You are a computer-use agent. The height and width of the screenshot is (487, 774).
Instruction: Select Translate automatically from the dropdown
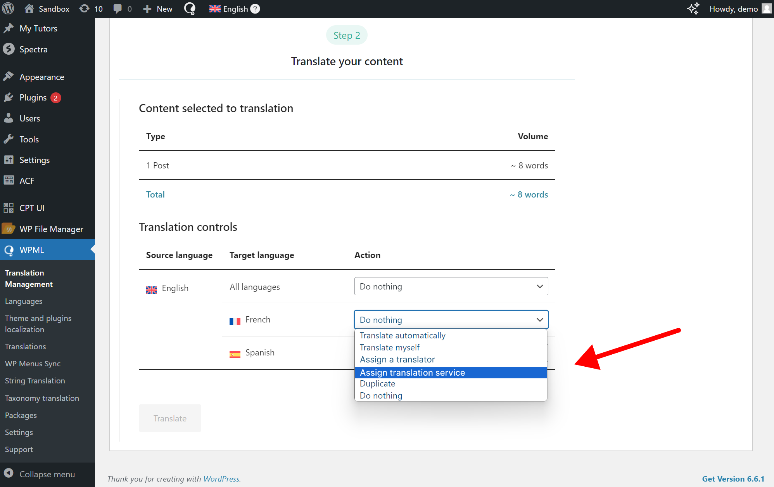tap(402, 335)
